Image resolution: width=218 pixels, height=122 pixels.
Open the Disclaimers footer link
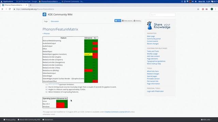(x=48, y=120)
